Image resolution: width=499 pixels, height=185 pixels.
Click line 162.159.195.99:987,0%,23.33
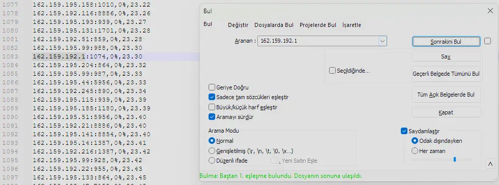[x=87, y=74]
